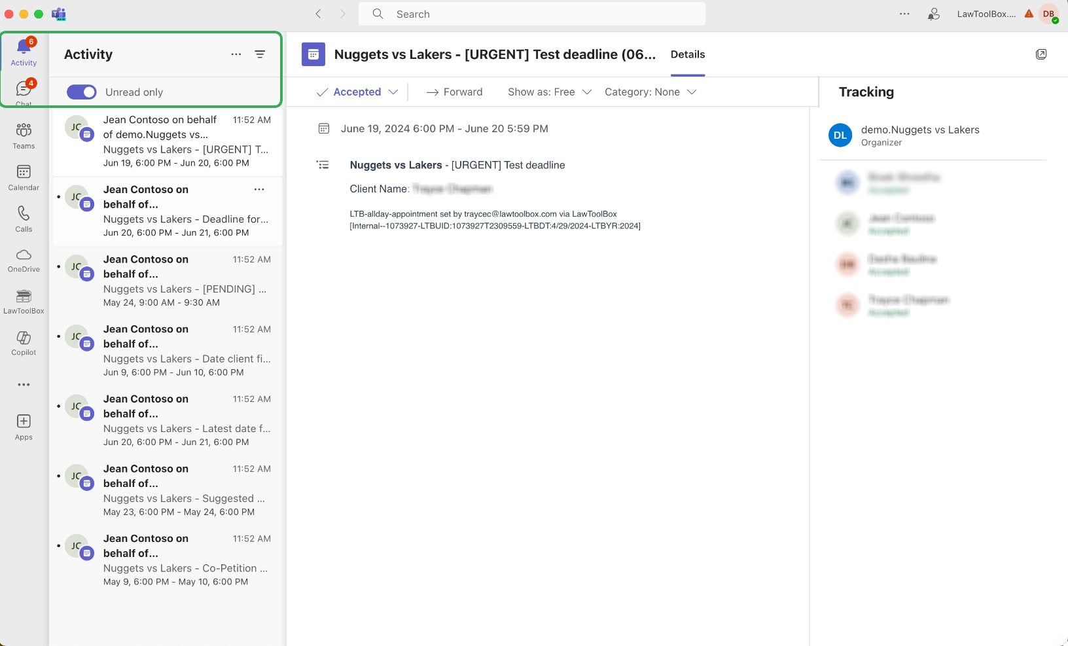Open the Date client fi... notification

click(x=168, y=351)
